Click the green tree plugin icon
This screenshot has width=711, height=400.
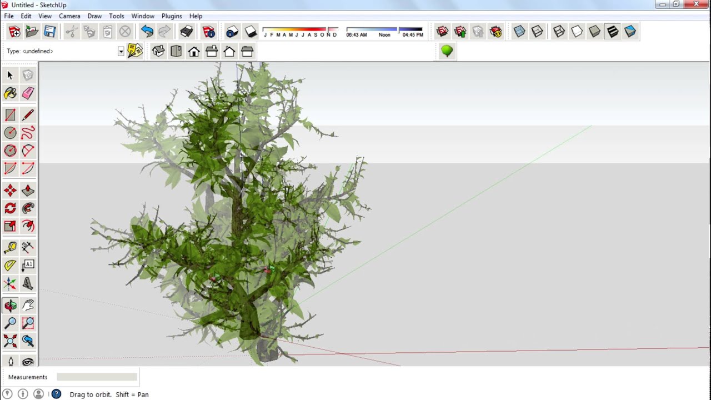(447, 51)
